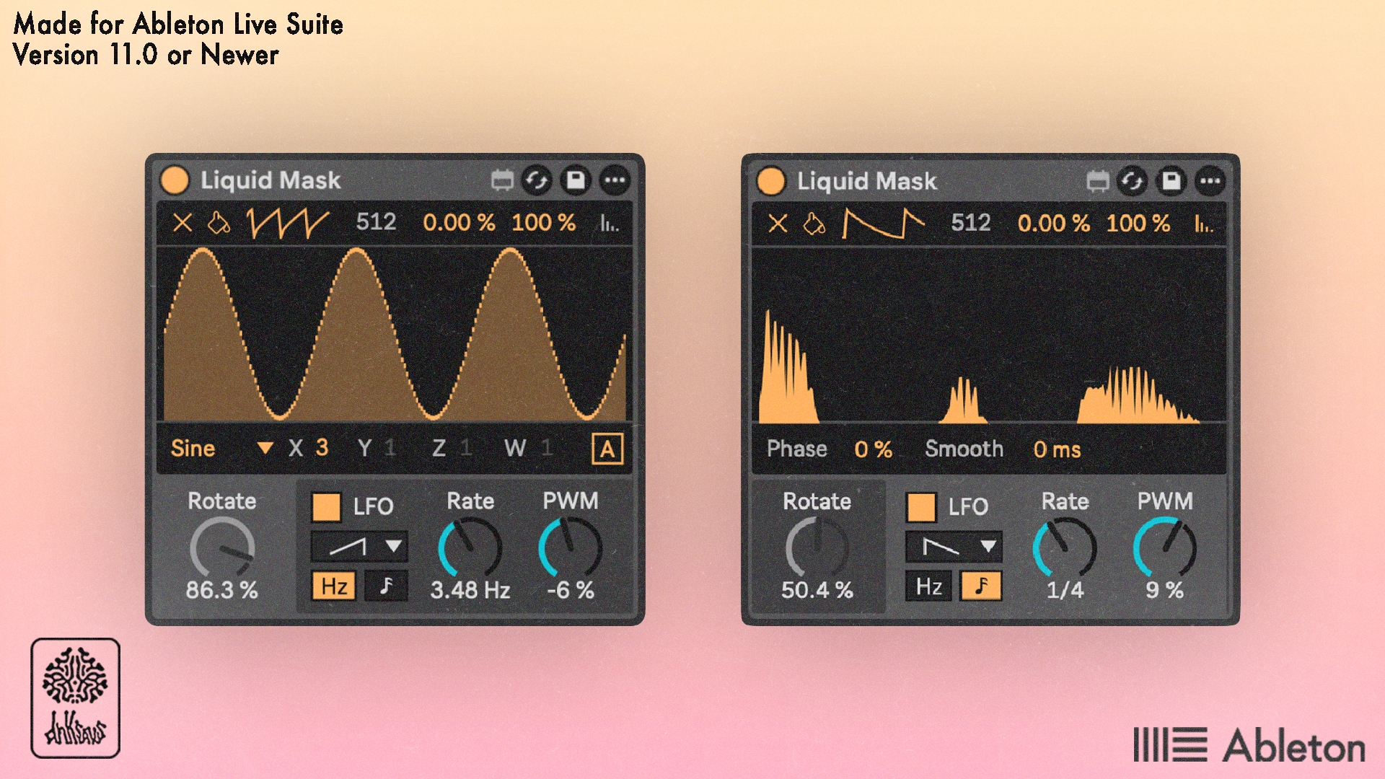This screenshot has width=1385, height=779.
Task: Click the clear X icon in left device toolbar
Action: [x=183, y=222]
